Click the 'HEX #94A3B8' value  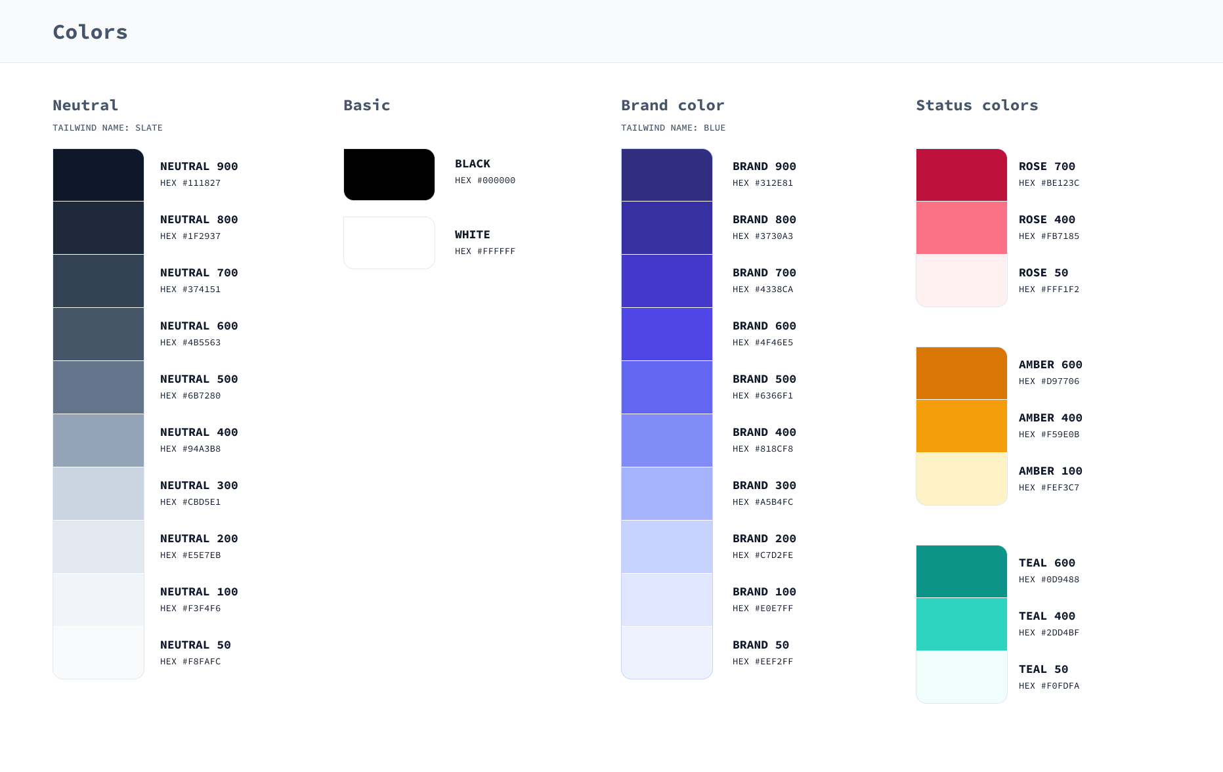[190, 449]
